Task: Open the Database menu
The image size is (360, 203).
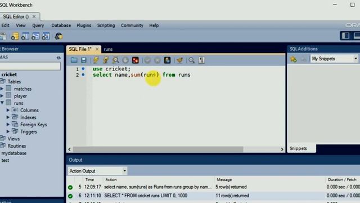Action: click(61, 25)
